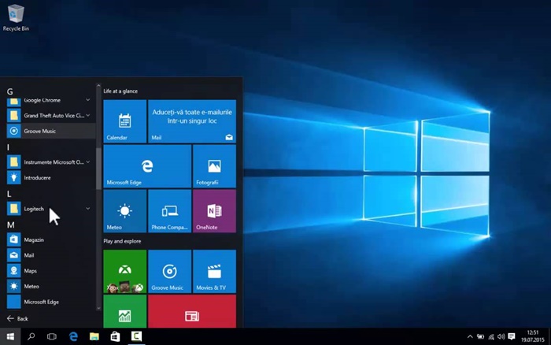
Task: Open the taskbar search magnifier
Action: pyautogui.click(x=31, y=336)
